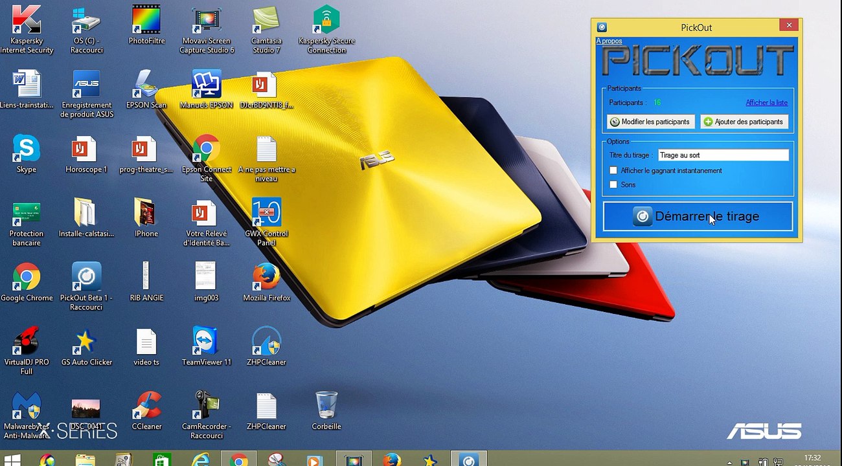This screenshot has width=842, height=466.
Task: Select the VirtualDJ PRO Full icon
Action: click(27, 351)
